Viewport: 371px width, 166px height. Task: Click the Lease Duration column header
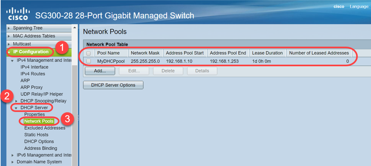(x=267, y=53)
